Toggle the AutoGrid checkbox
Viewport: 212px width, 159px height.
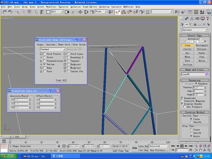(x=201, y=39)
